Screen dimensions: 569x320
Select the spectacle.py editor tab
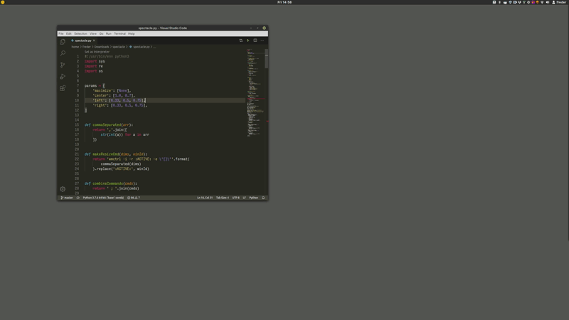pyautogui.click(x=83, y=41)
